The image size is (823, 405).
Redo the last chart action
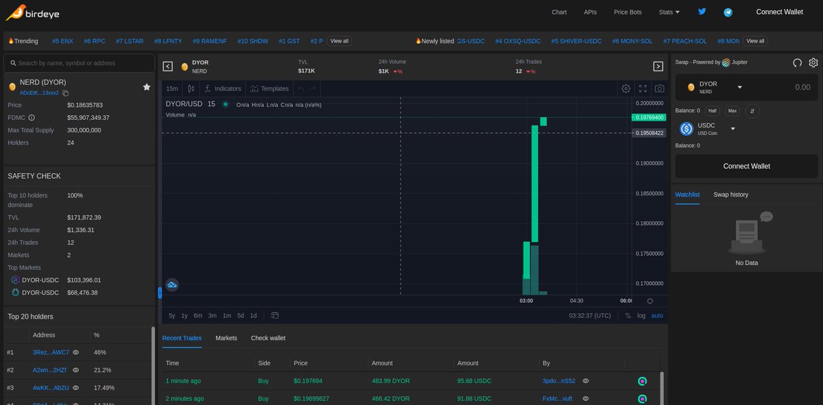(313, 88)
